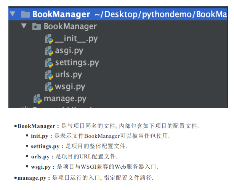This screenshot has width=234, height=190.
Task: Click the Python icon beside settings.py
Action: click(x=49, y=63)
